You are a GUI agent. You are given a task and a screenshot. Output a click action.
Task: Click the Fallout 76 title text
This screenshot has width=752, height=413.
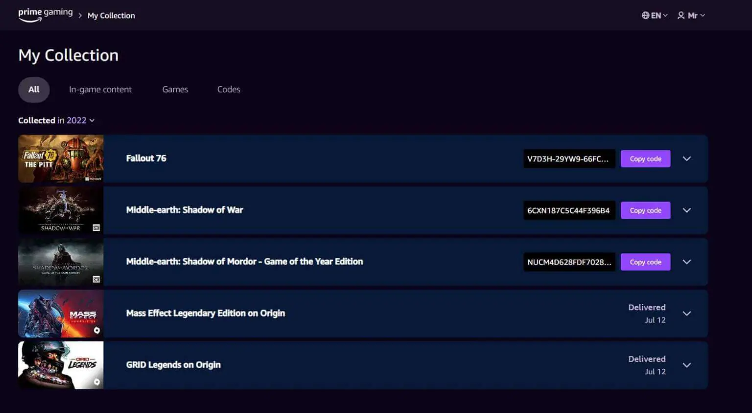pyautogui.click(x=146, y=158)
